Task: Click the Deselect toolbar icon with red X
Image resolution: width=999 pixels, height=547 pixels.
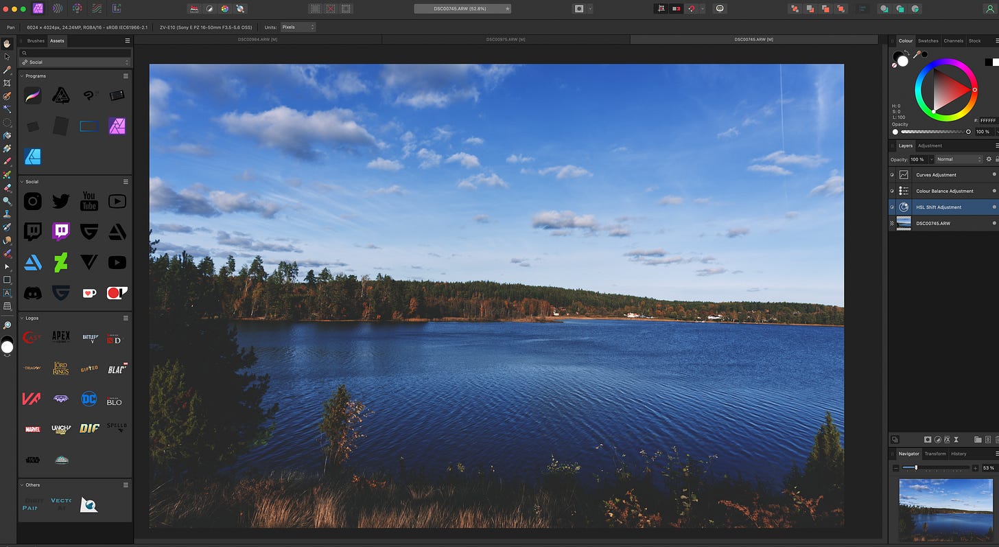Action: (331, 9)
